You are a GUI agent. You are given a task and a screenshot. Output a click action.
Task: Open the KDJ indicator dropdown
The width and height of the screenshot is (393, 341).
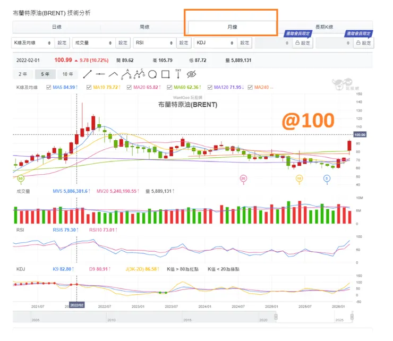pos(216,43)
